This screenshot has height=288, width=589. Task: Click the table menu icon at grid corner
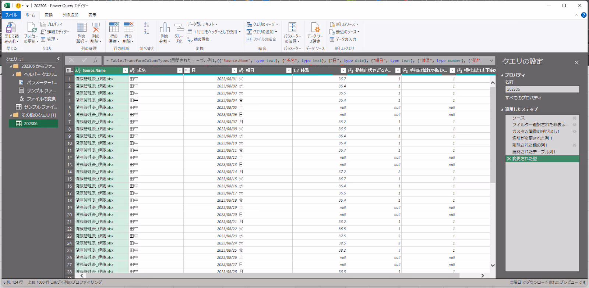point(69,71)
